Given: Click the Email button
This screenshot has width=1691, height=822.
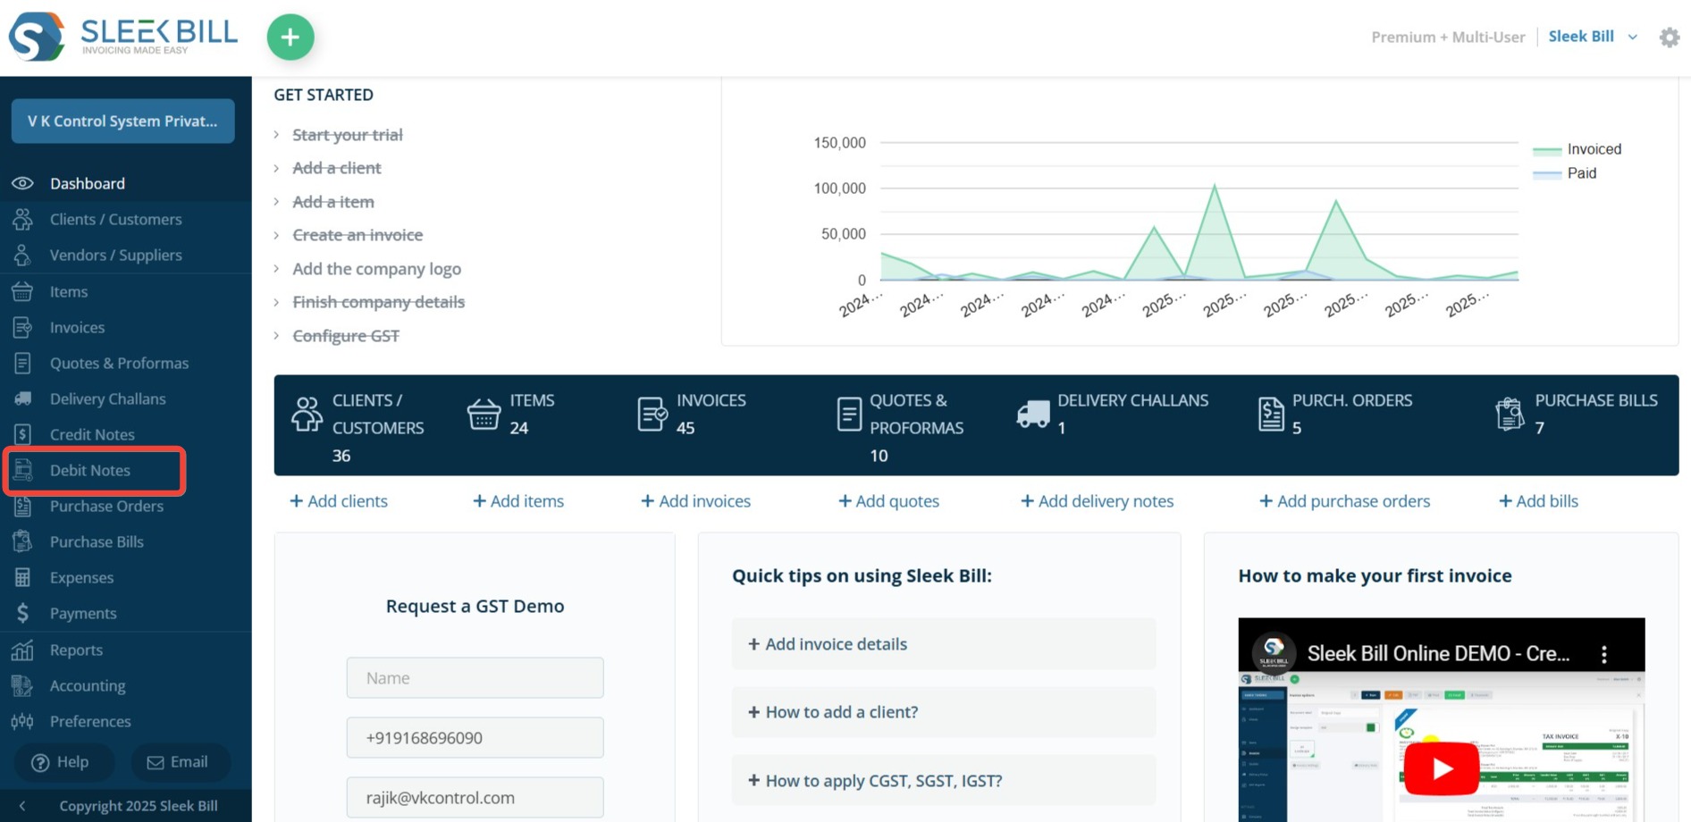Looking at the screenshot, I should 181,762.
